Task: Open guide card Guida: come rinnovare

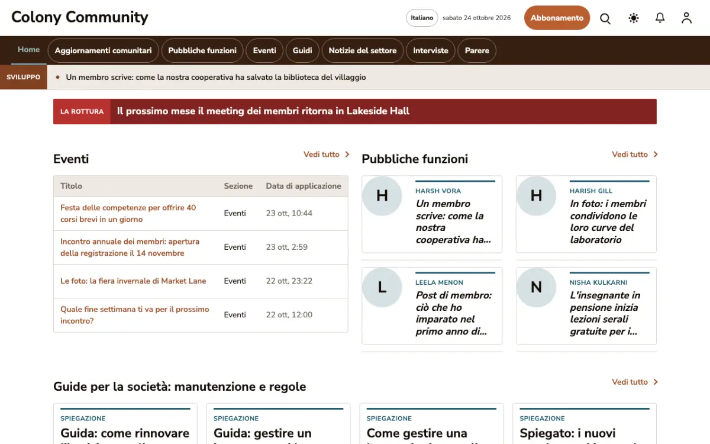Action: [125, 434]
